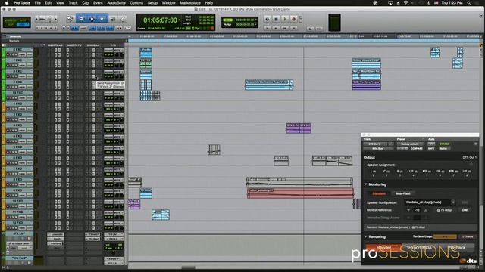Select the Grabber tool
Image resolution: width=485 pixels, height=272 pixels.
click(102, 19)
